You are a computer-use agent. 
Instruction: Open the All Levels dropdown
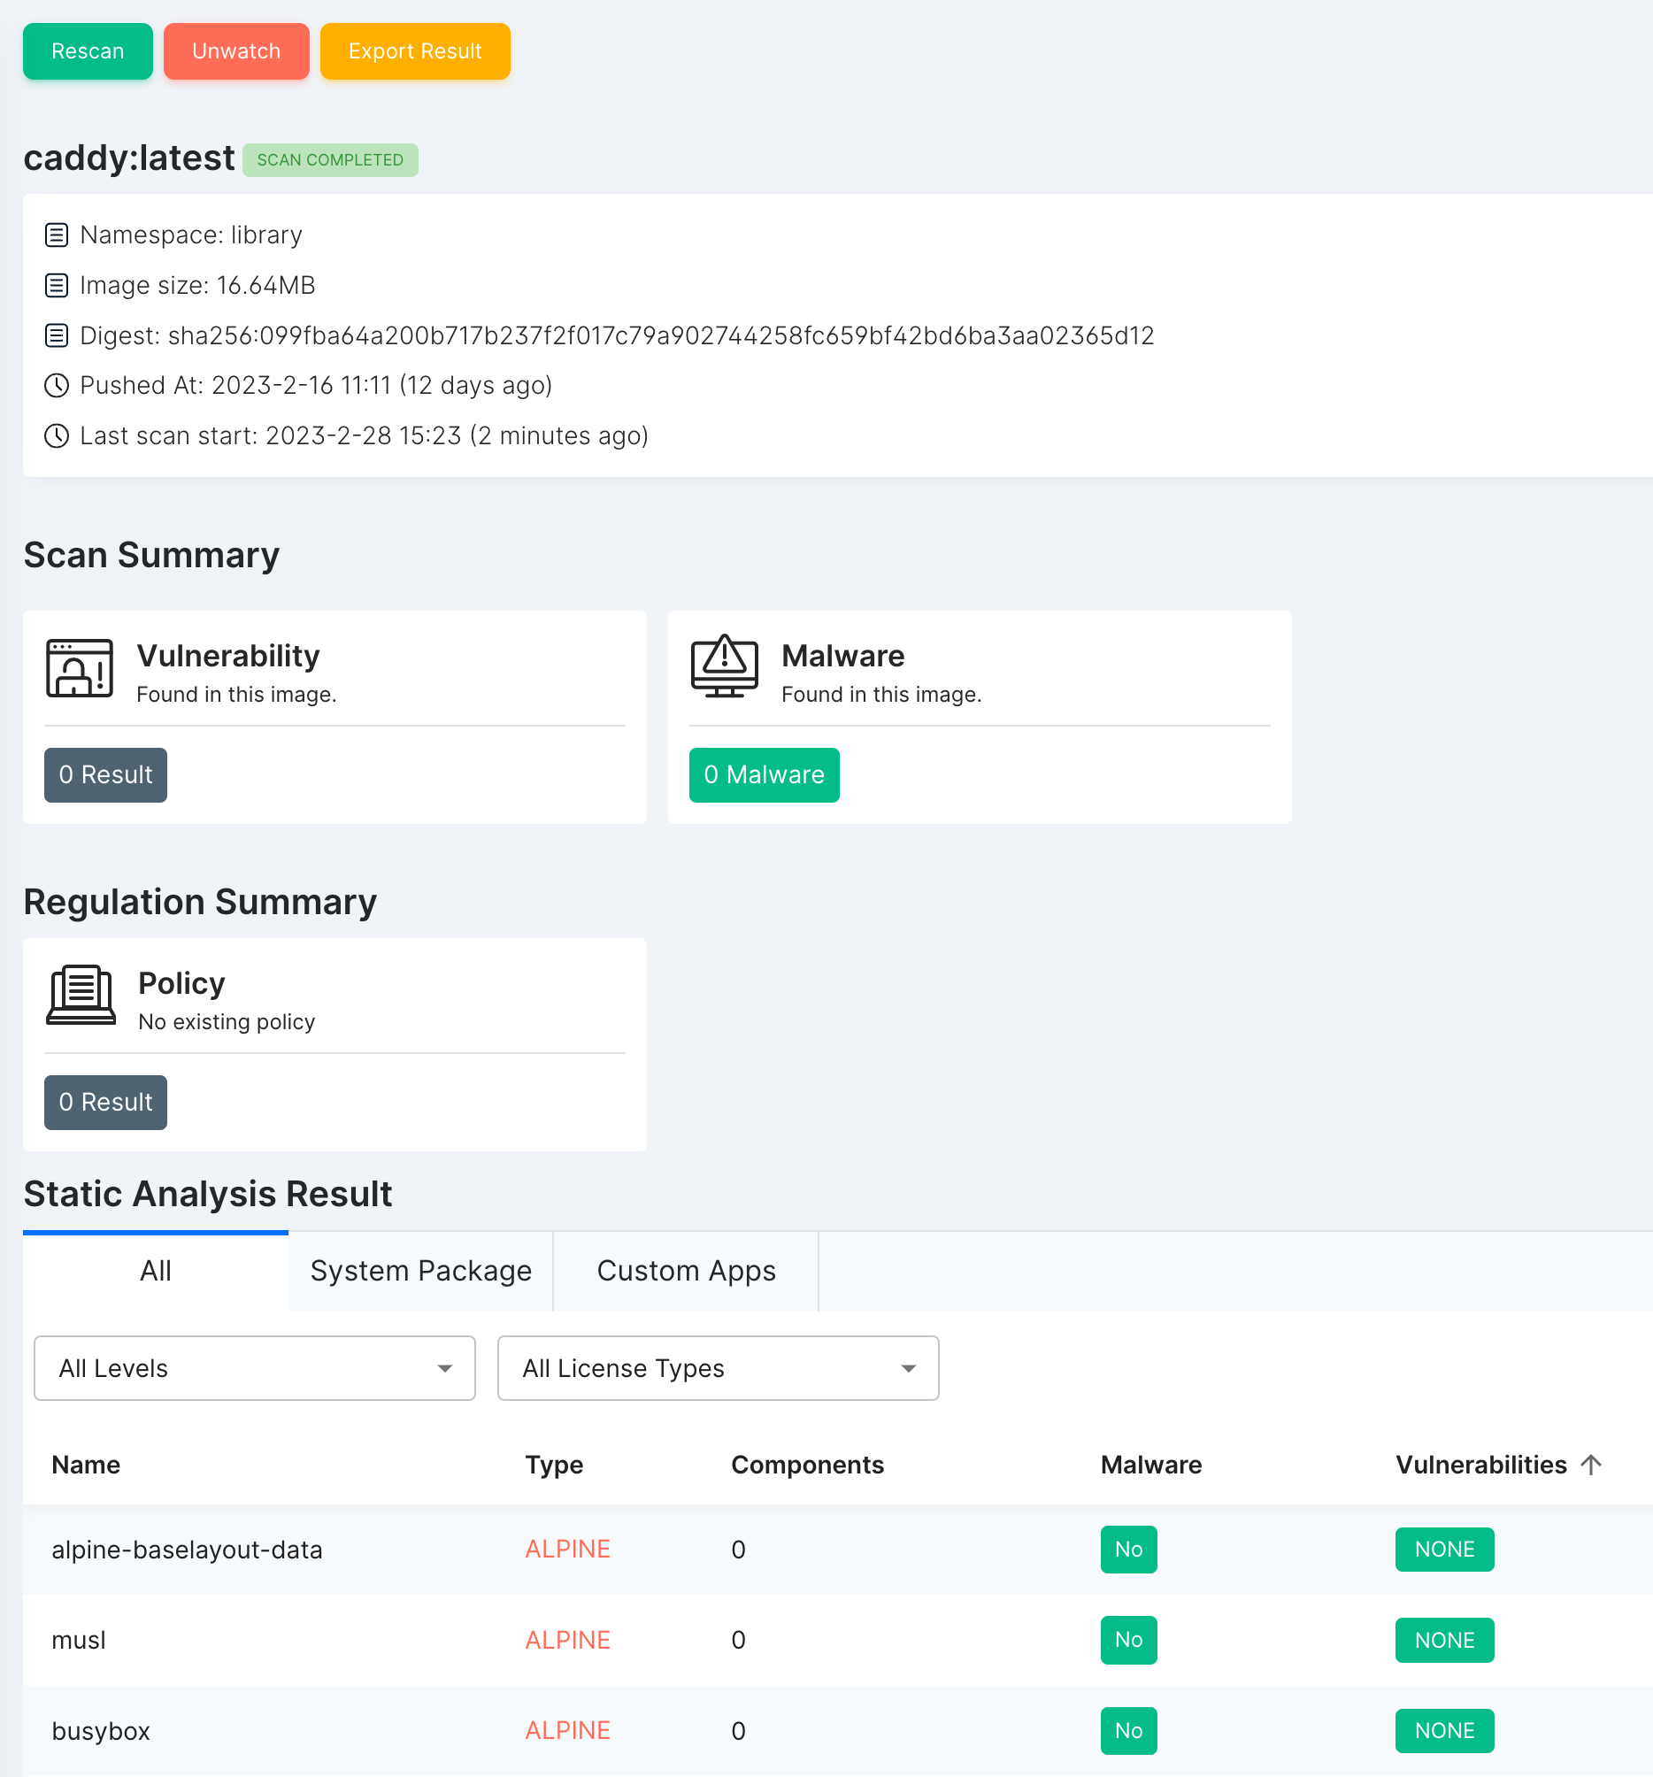tap(254, 1367)
